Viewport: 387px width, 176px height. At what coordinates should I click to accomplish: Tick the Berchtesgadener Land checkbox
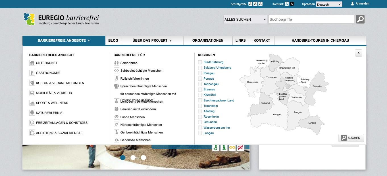click(x=200, y=100)
